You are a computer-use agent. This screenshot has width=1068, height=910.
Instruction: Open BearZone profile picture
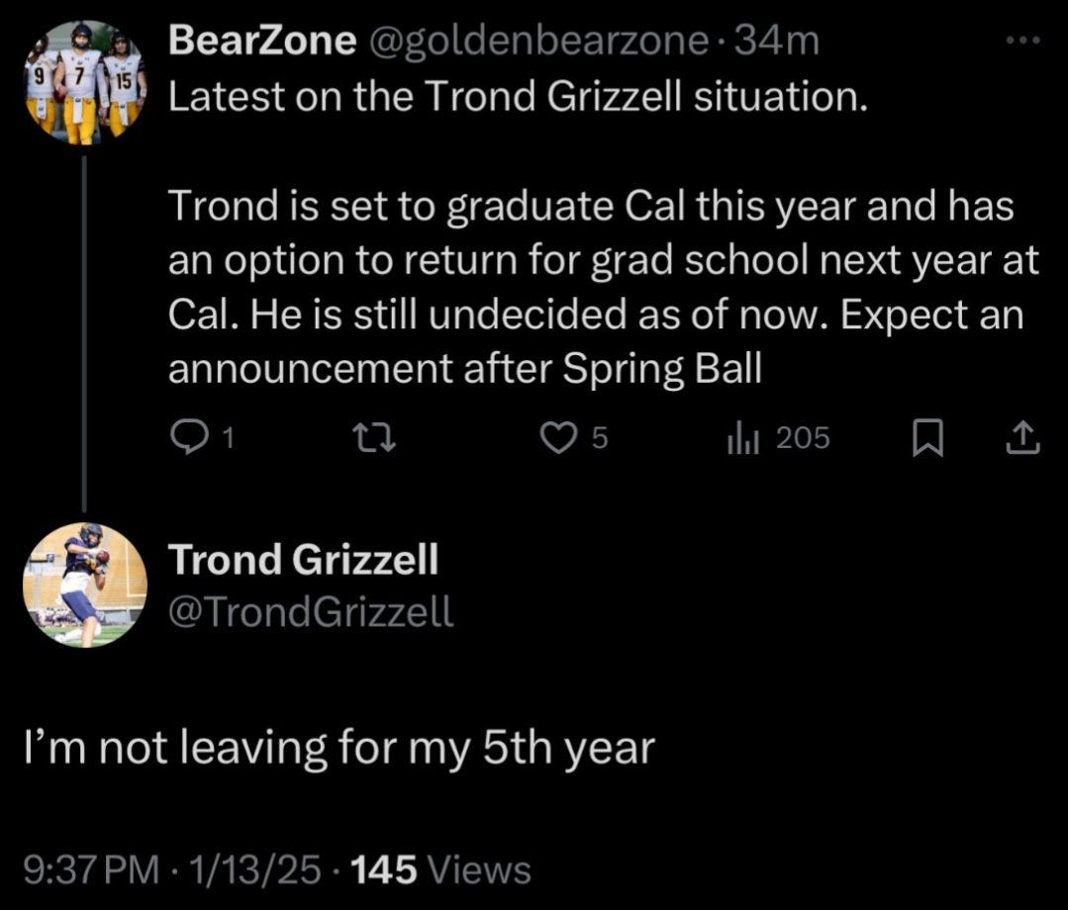[x=85, y=84]
